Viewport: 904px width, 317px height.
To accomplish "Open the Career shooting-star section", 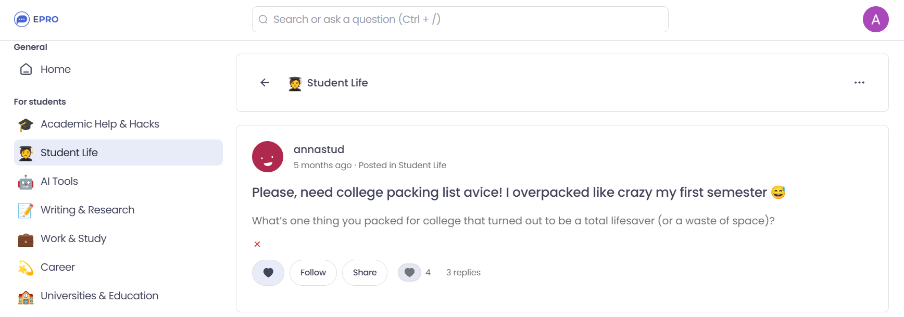I will tap(57, 267).
